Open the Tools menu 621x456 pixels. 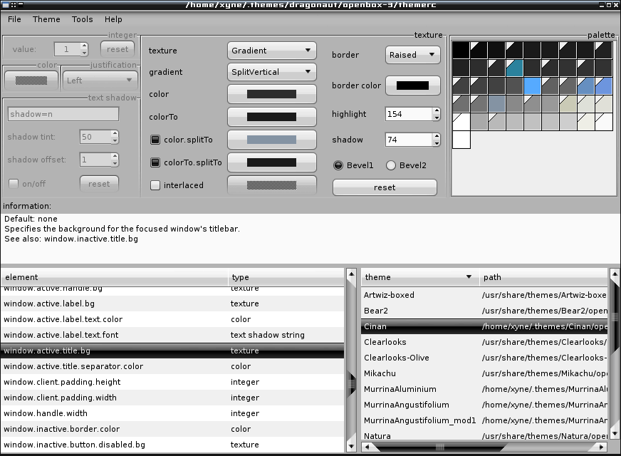[x=82, y=19]
